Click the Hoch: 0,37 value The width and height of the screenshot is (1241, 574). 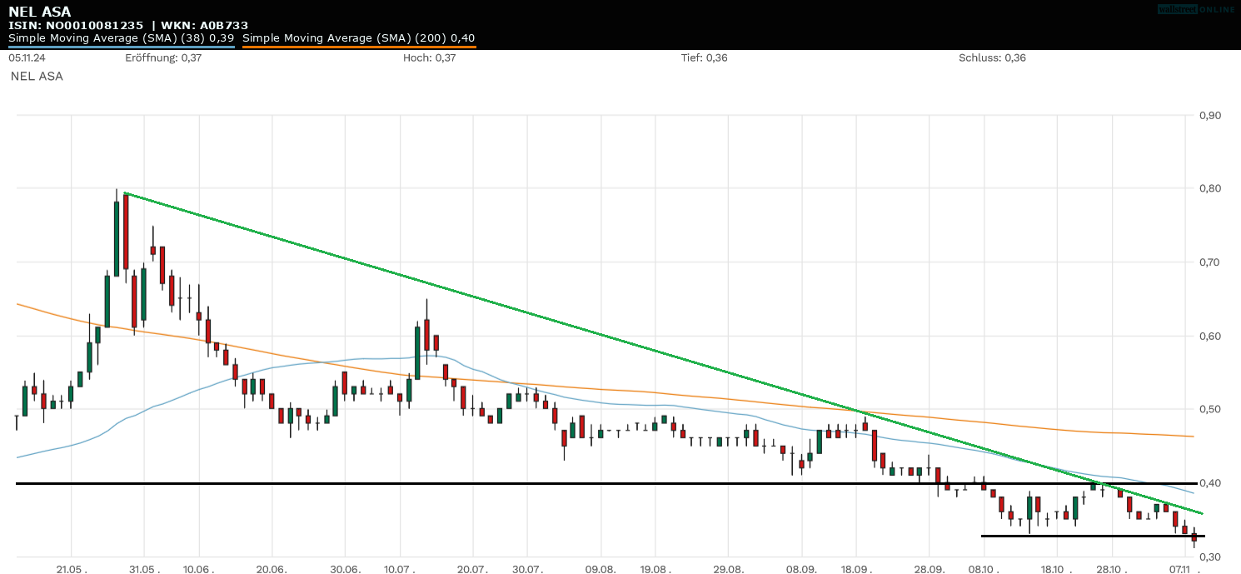click(429, 57)
